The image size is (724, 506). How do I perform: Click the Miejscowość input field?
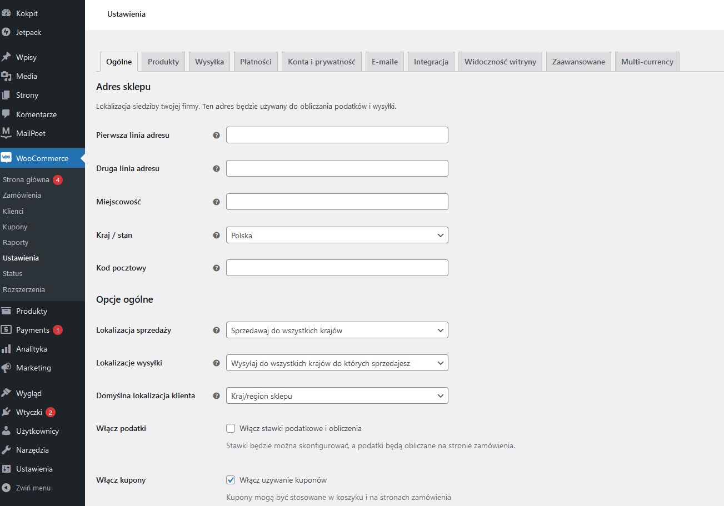pos(337,202)
